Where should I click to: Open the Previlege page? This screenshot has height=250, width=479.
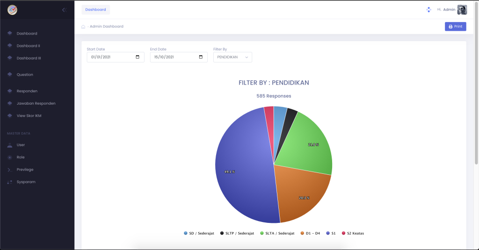coord(25,170)
